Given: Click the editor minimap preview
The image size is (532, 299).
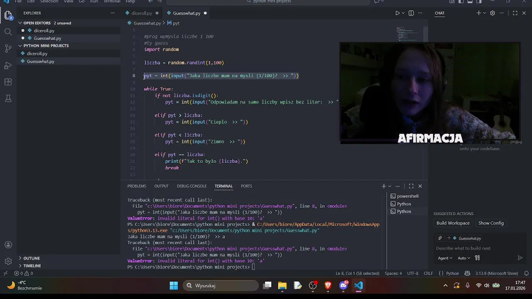Looking at the screenshot, I should click(406, 34).
